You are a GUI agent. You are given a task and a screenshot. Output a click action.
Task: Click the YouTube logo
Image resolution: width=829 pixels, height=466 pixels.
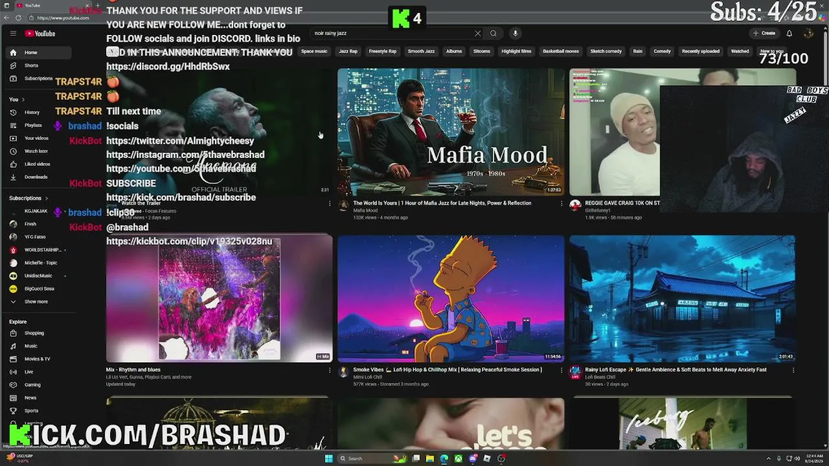[x=40, y=34]
